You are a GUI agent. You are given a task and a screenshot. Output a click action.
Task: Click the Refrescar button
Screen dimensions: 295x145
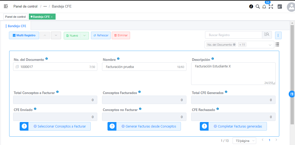(x=101, y=36)
